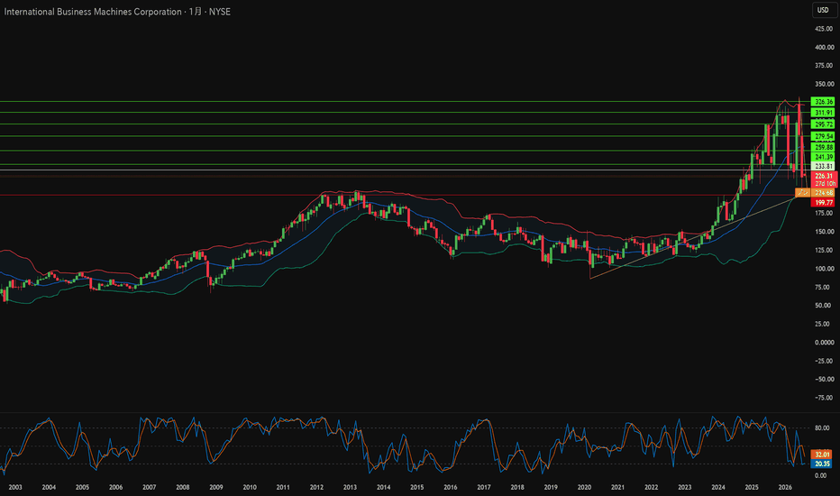840x496 pixels.
Task: Click the 295.72 green price label
Action: [822, 124]
